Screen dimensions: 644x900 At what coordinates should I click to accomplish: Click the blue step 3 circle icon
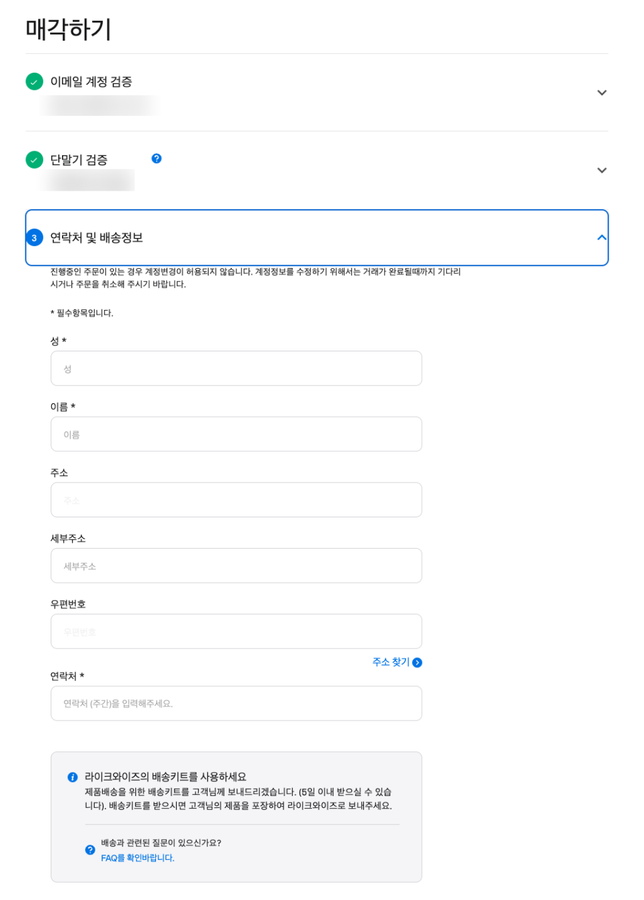[x=34, y=238]
